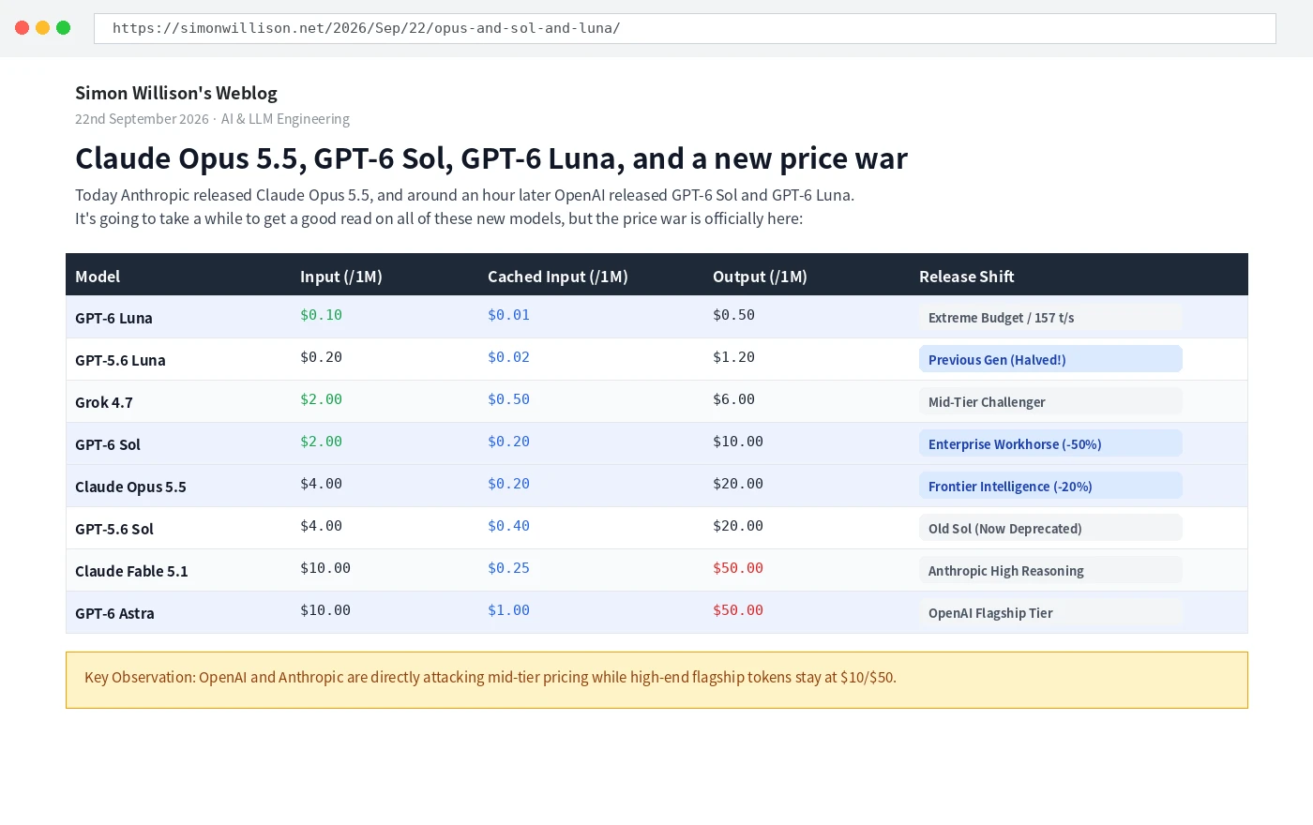This screenshot has height=825, width=1313.
Task: Click the Enterprise Workhorse (-50%) badge
Action: click(x=1050, y=443)
